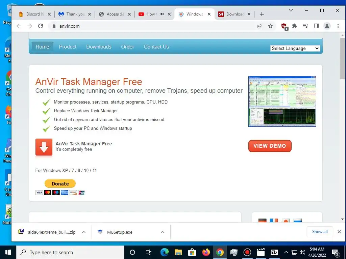Open the Contact Us menu item
This screenshot has height=259, width=346.
[156, 47]
